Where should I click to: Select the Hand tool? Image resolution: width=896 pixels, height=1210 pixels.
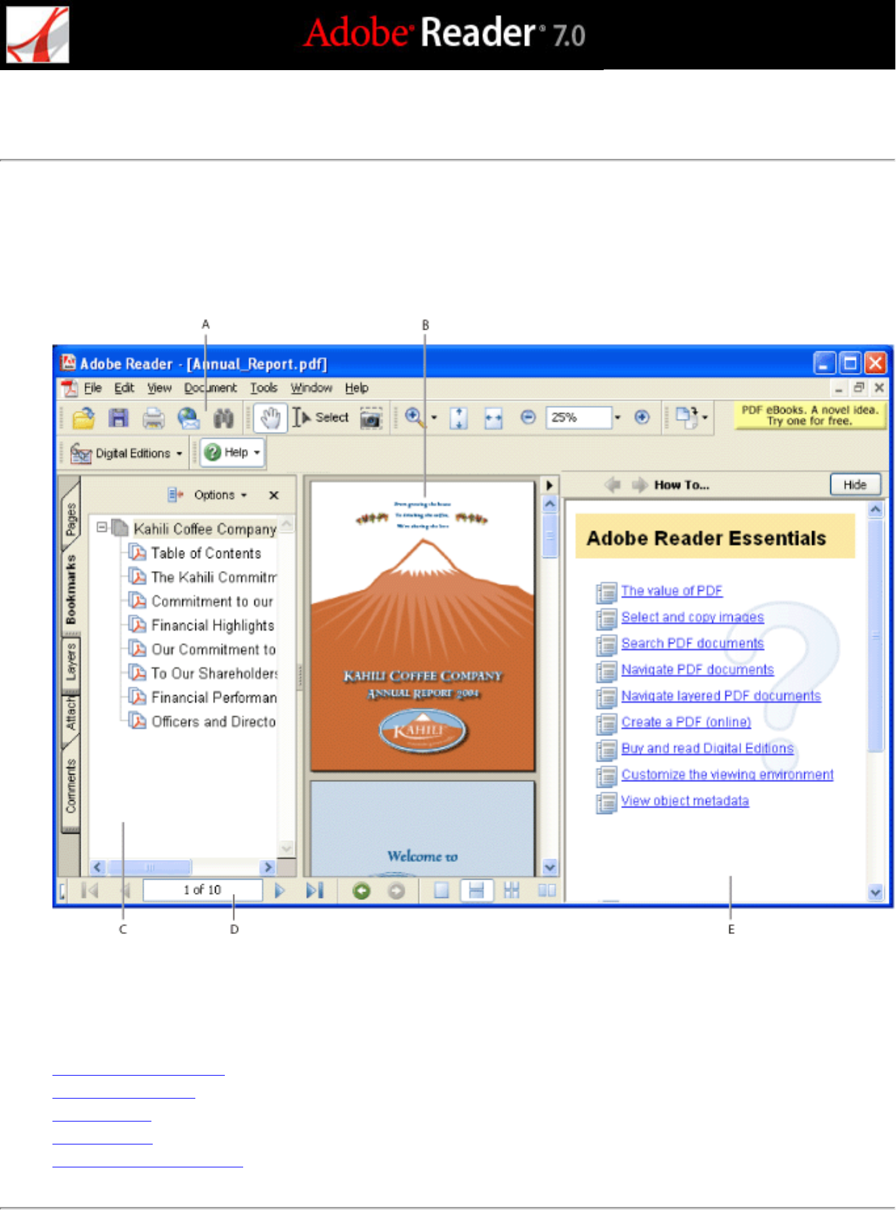[x=270, y=418]
